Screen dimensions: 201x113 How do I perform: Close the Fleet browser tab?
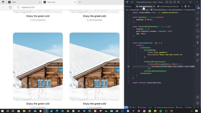40,2
